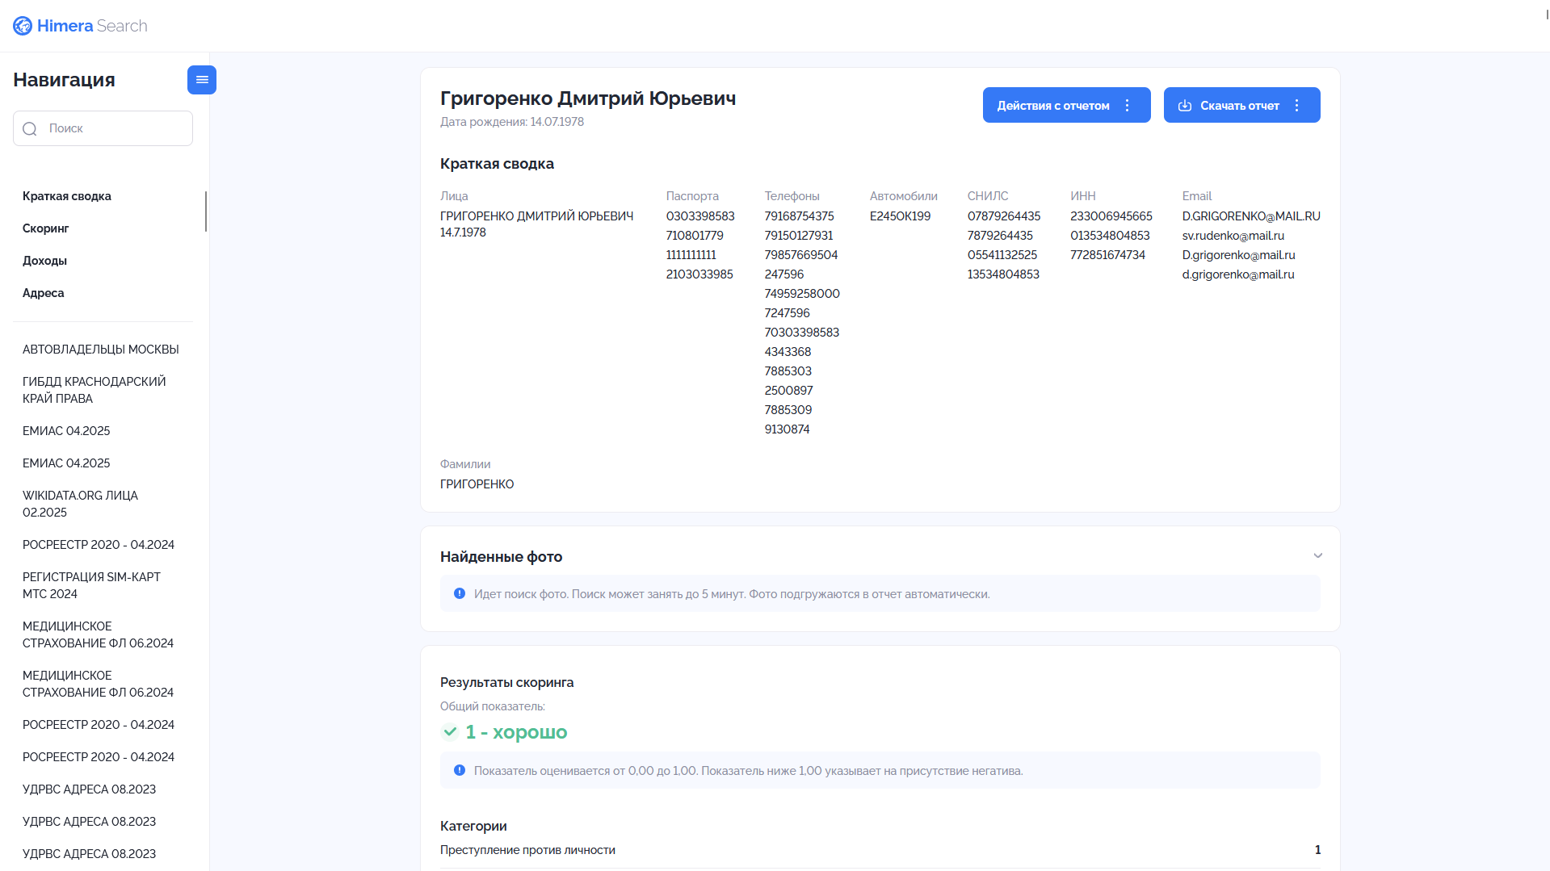Open the Доходы navigation item
This screenshot has height=871, width=1550.
[x=44, y=261]
